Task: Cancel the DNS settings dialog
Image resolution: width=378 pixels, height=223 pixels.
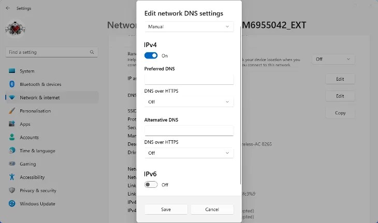Action: click(212, 209)
